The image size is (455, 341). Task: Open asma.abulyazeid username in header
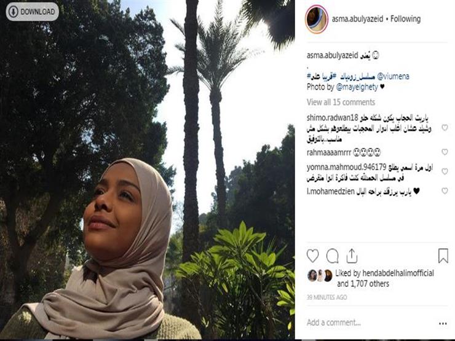(x=357, y=19)
